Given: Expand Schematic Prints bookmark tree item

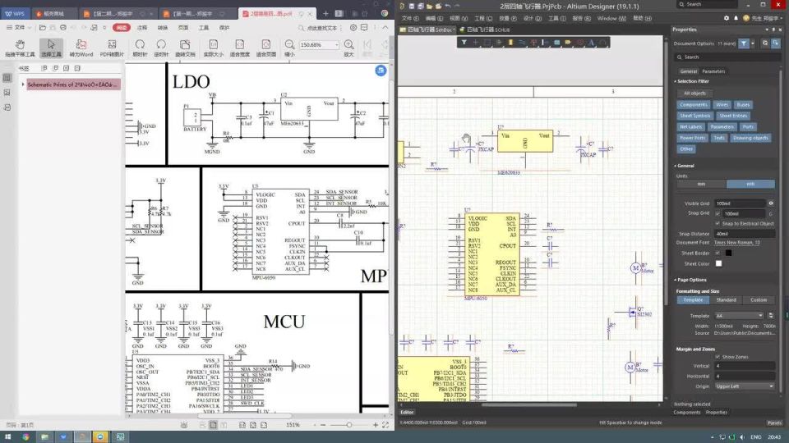Looking at the screenshot, I should click(x=23, y=84).
